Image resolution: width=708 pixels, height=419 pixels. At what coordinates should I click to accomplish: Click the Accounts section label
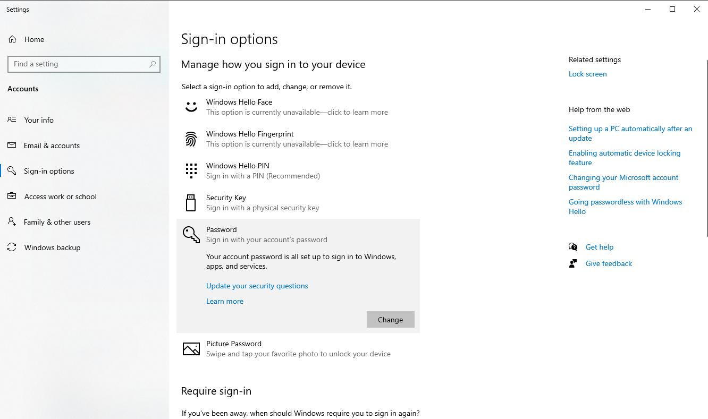23,89
